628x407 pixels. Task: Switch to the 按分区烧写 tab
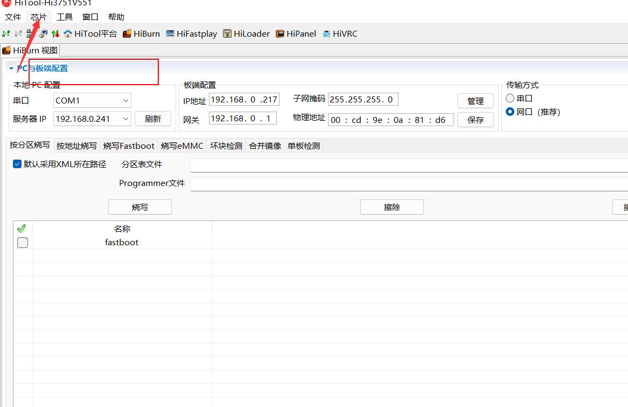(x=30, y=145)
